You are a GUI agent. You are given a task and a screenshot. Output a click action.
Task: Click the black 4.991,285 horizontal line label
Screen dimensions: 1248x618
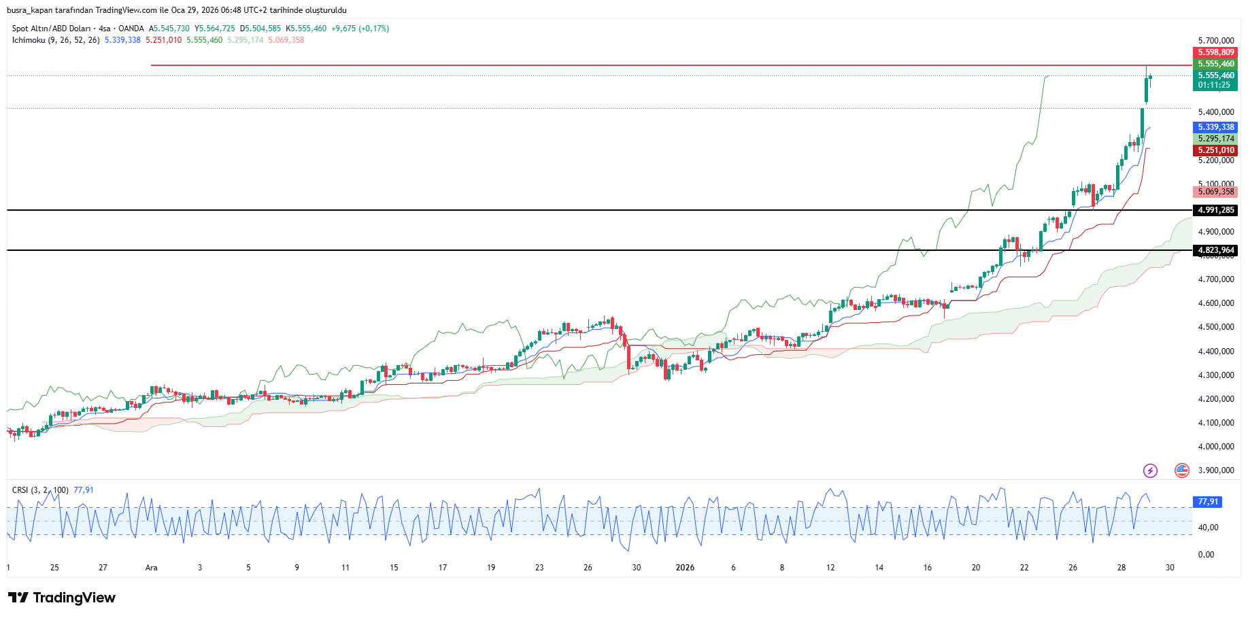[x=1215, y=210]
